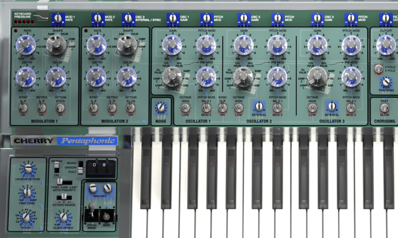Click the OCTAVE RANGE slide switch
Screen dimensions: 398x238
point(64,197)
